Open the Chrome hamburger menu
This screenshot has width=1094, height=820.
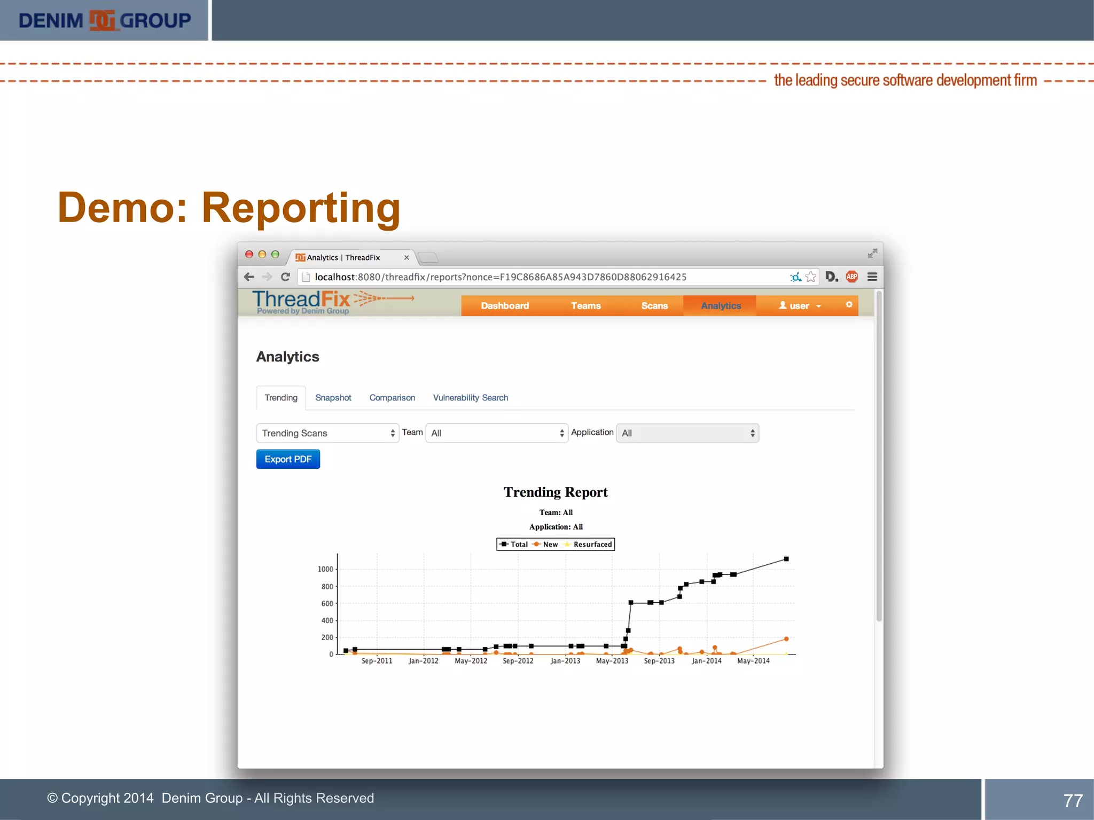872,277
